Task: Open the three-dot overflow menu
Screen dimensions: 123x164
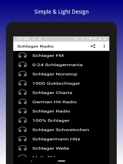Action: coord(104,46)
